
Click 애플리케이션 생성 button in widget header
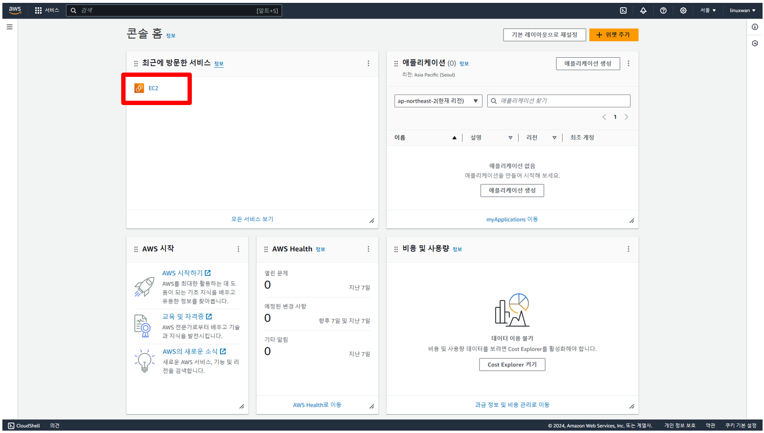click(x=588, y=63)
